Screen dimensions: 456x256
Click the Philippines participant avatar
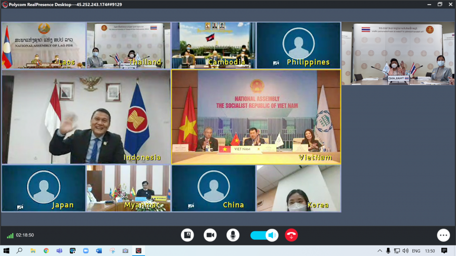click(298, 43)
